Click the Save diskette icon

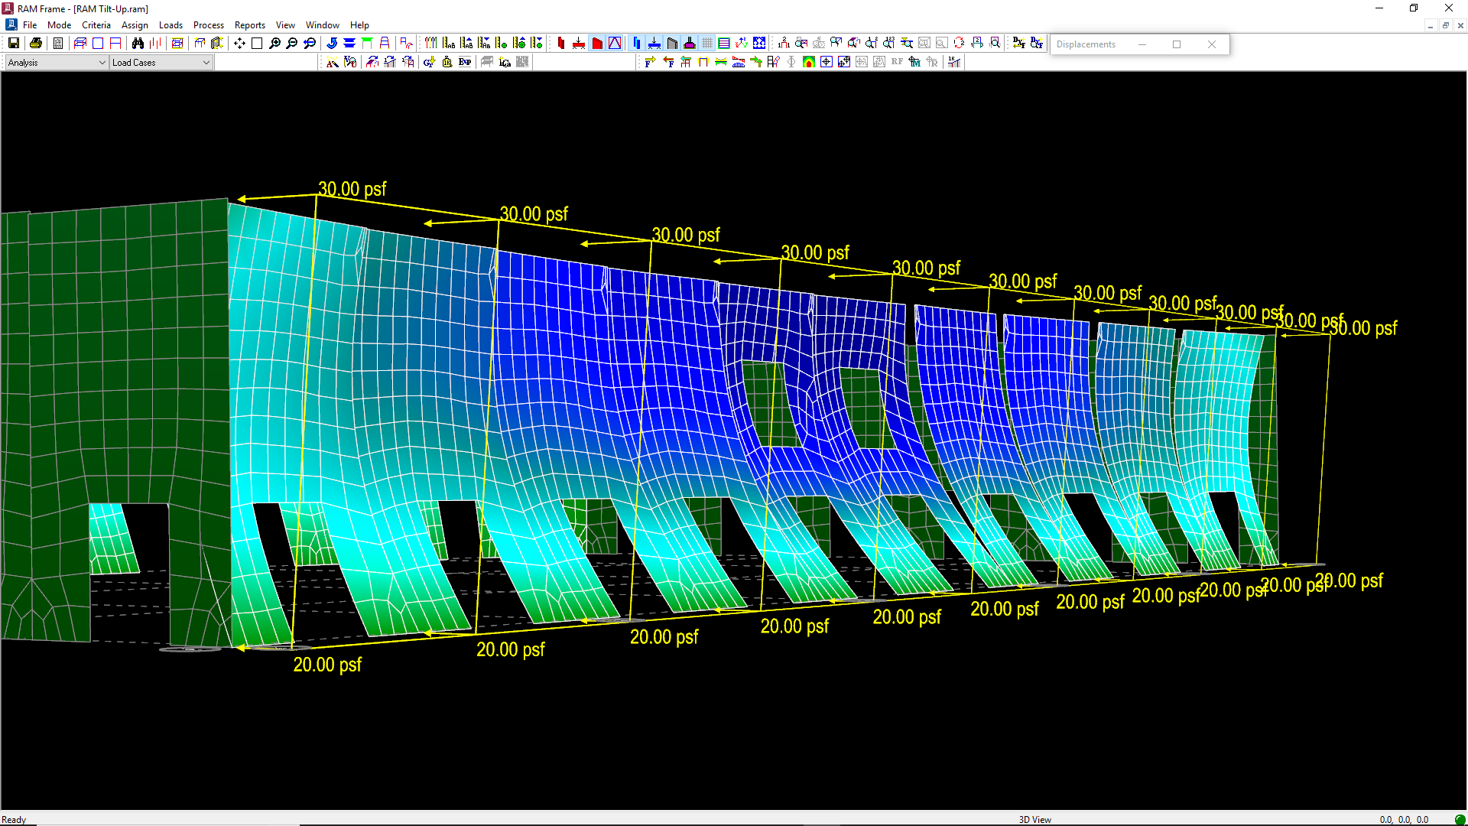pos(14,44)
